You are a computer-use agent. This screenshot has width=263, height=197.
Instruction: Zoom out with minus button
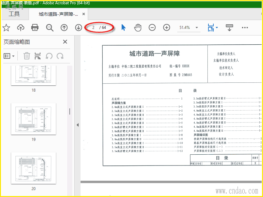[x=152, y=28]
